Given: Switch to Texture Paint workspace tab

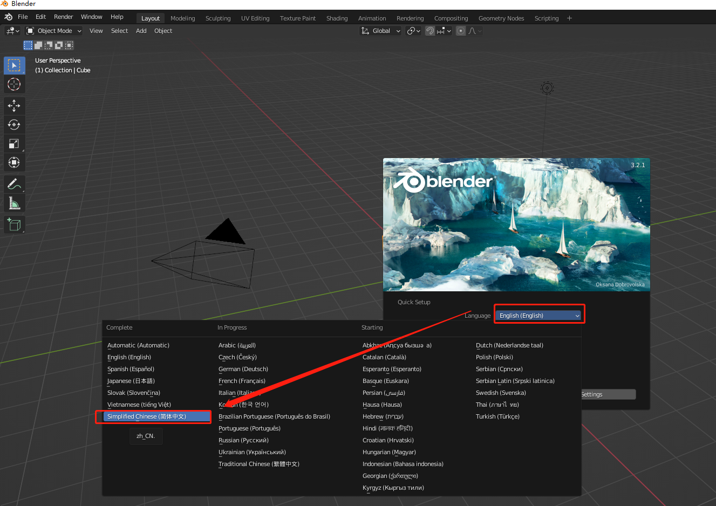Looking at the screenshot, I should pyautogui.click(x=298, y=18).
